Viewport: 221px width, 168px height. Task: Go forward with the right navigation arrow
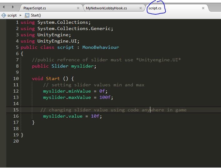[x=13, y=7]
